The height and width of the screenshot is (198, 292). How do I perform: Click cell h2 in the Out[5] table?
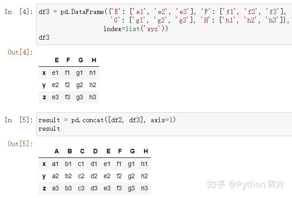(x=144, y=176)
